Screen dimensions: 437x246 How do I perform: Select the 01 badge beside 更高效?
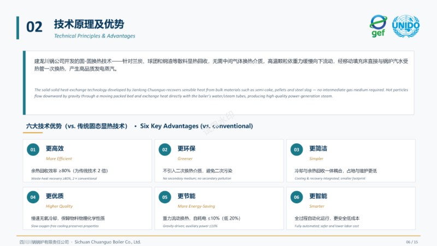[x=33, y=150]
